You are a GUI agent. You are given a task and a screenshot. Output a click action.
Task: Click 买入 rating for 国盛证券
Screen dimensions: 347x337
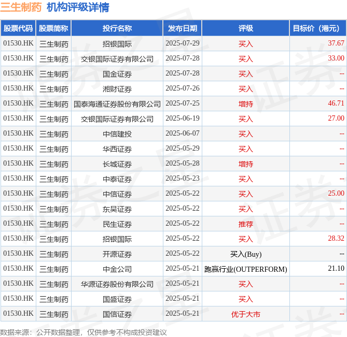point(246,299)
